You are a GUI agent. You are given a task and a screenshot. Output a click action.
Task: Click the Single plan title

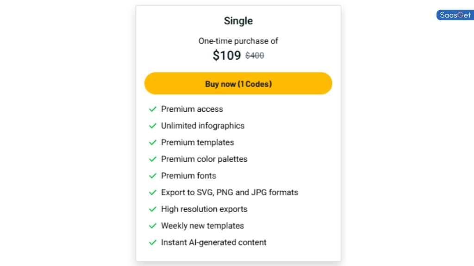[x=238, y=21]
